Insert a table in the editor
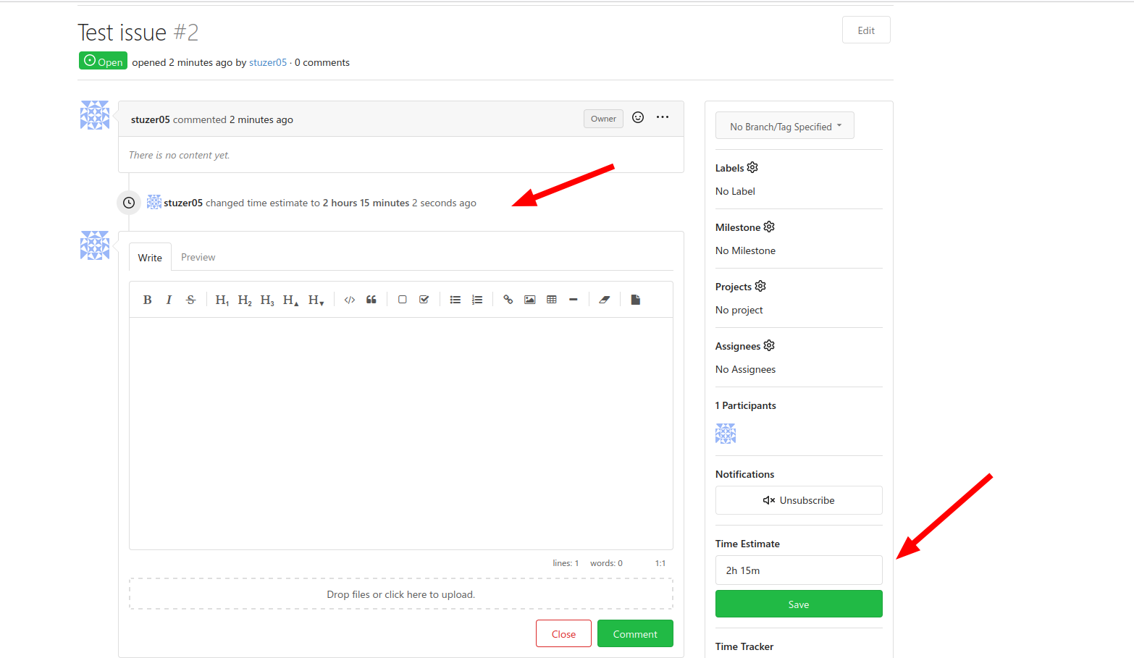The height and width of the screenshot is (658, 1134). tap(552, 300)
